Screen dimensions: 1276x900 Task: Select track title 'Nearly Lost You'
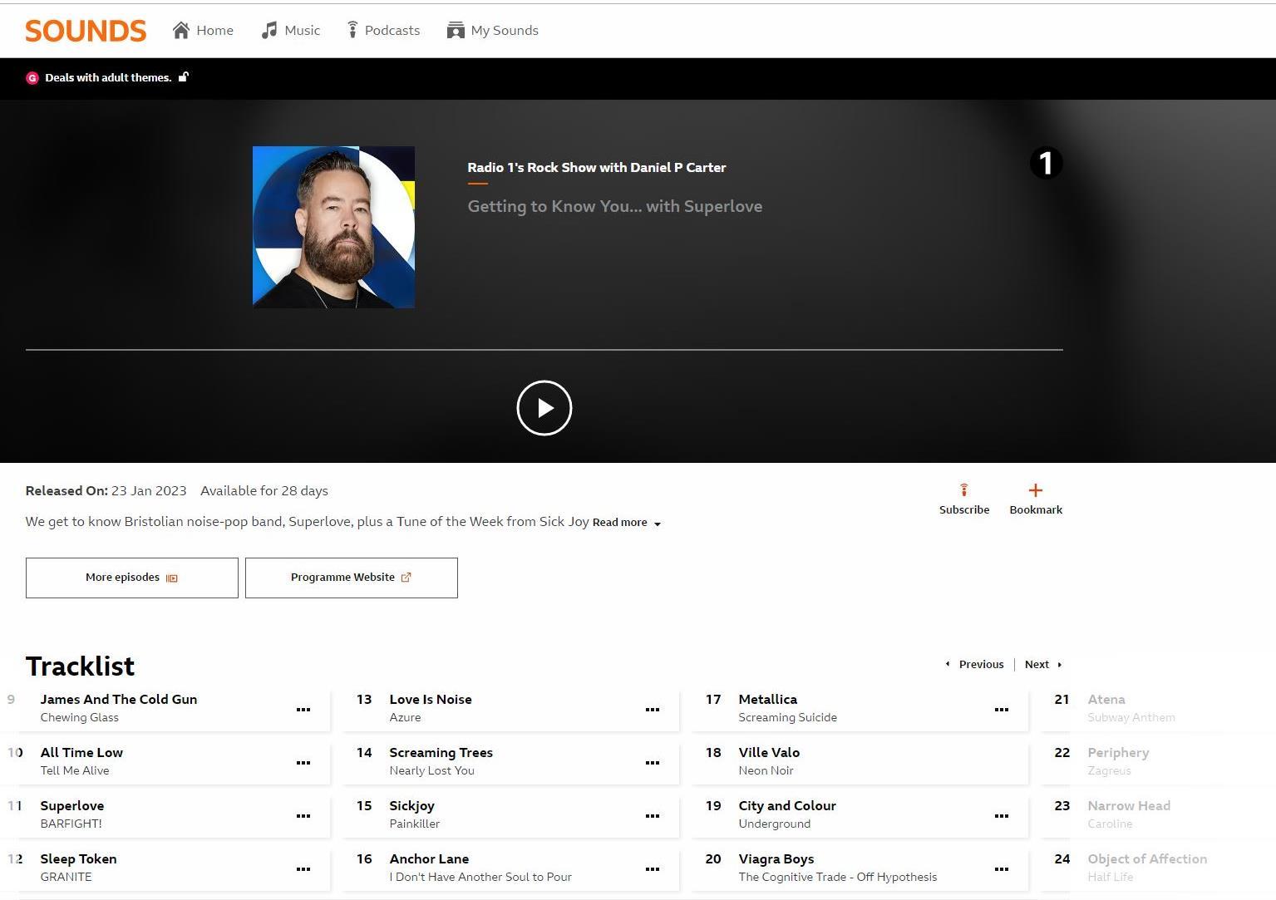[432, 771]
